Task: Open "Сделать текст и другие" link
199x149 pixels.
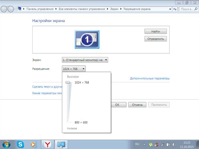Action: click(47, 87)
